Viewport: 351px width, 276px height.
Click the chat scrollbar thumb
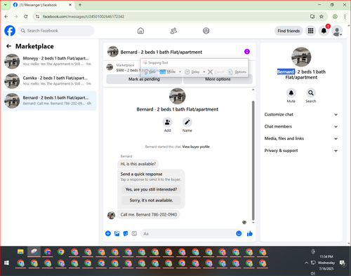pos(253,160)
